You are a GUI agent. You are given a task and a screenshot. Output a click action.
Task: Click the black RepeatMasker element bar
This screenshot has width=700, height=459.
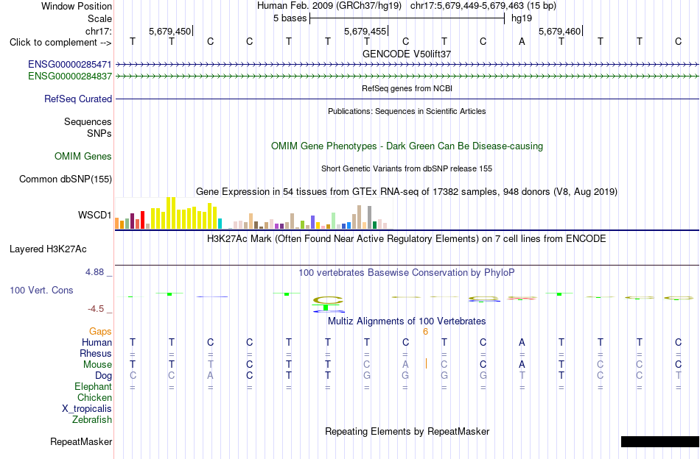pyautogui.click(x=660, y=441)
